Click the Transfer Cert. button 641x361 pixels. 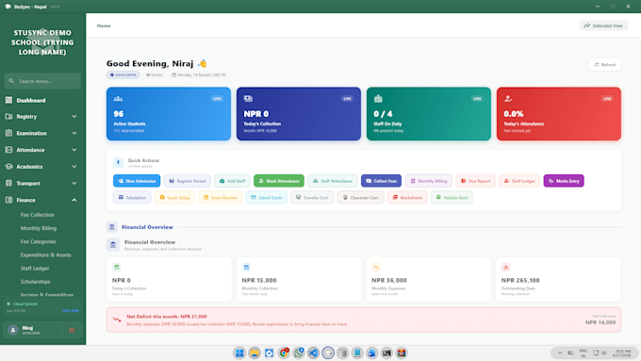pos(312,198)
